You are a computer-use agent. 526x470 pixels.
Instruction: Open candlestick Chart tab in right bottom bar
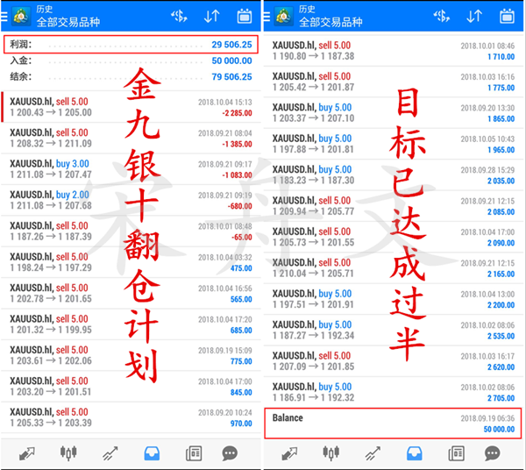pos(331,453)
